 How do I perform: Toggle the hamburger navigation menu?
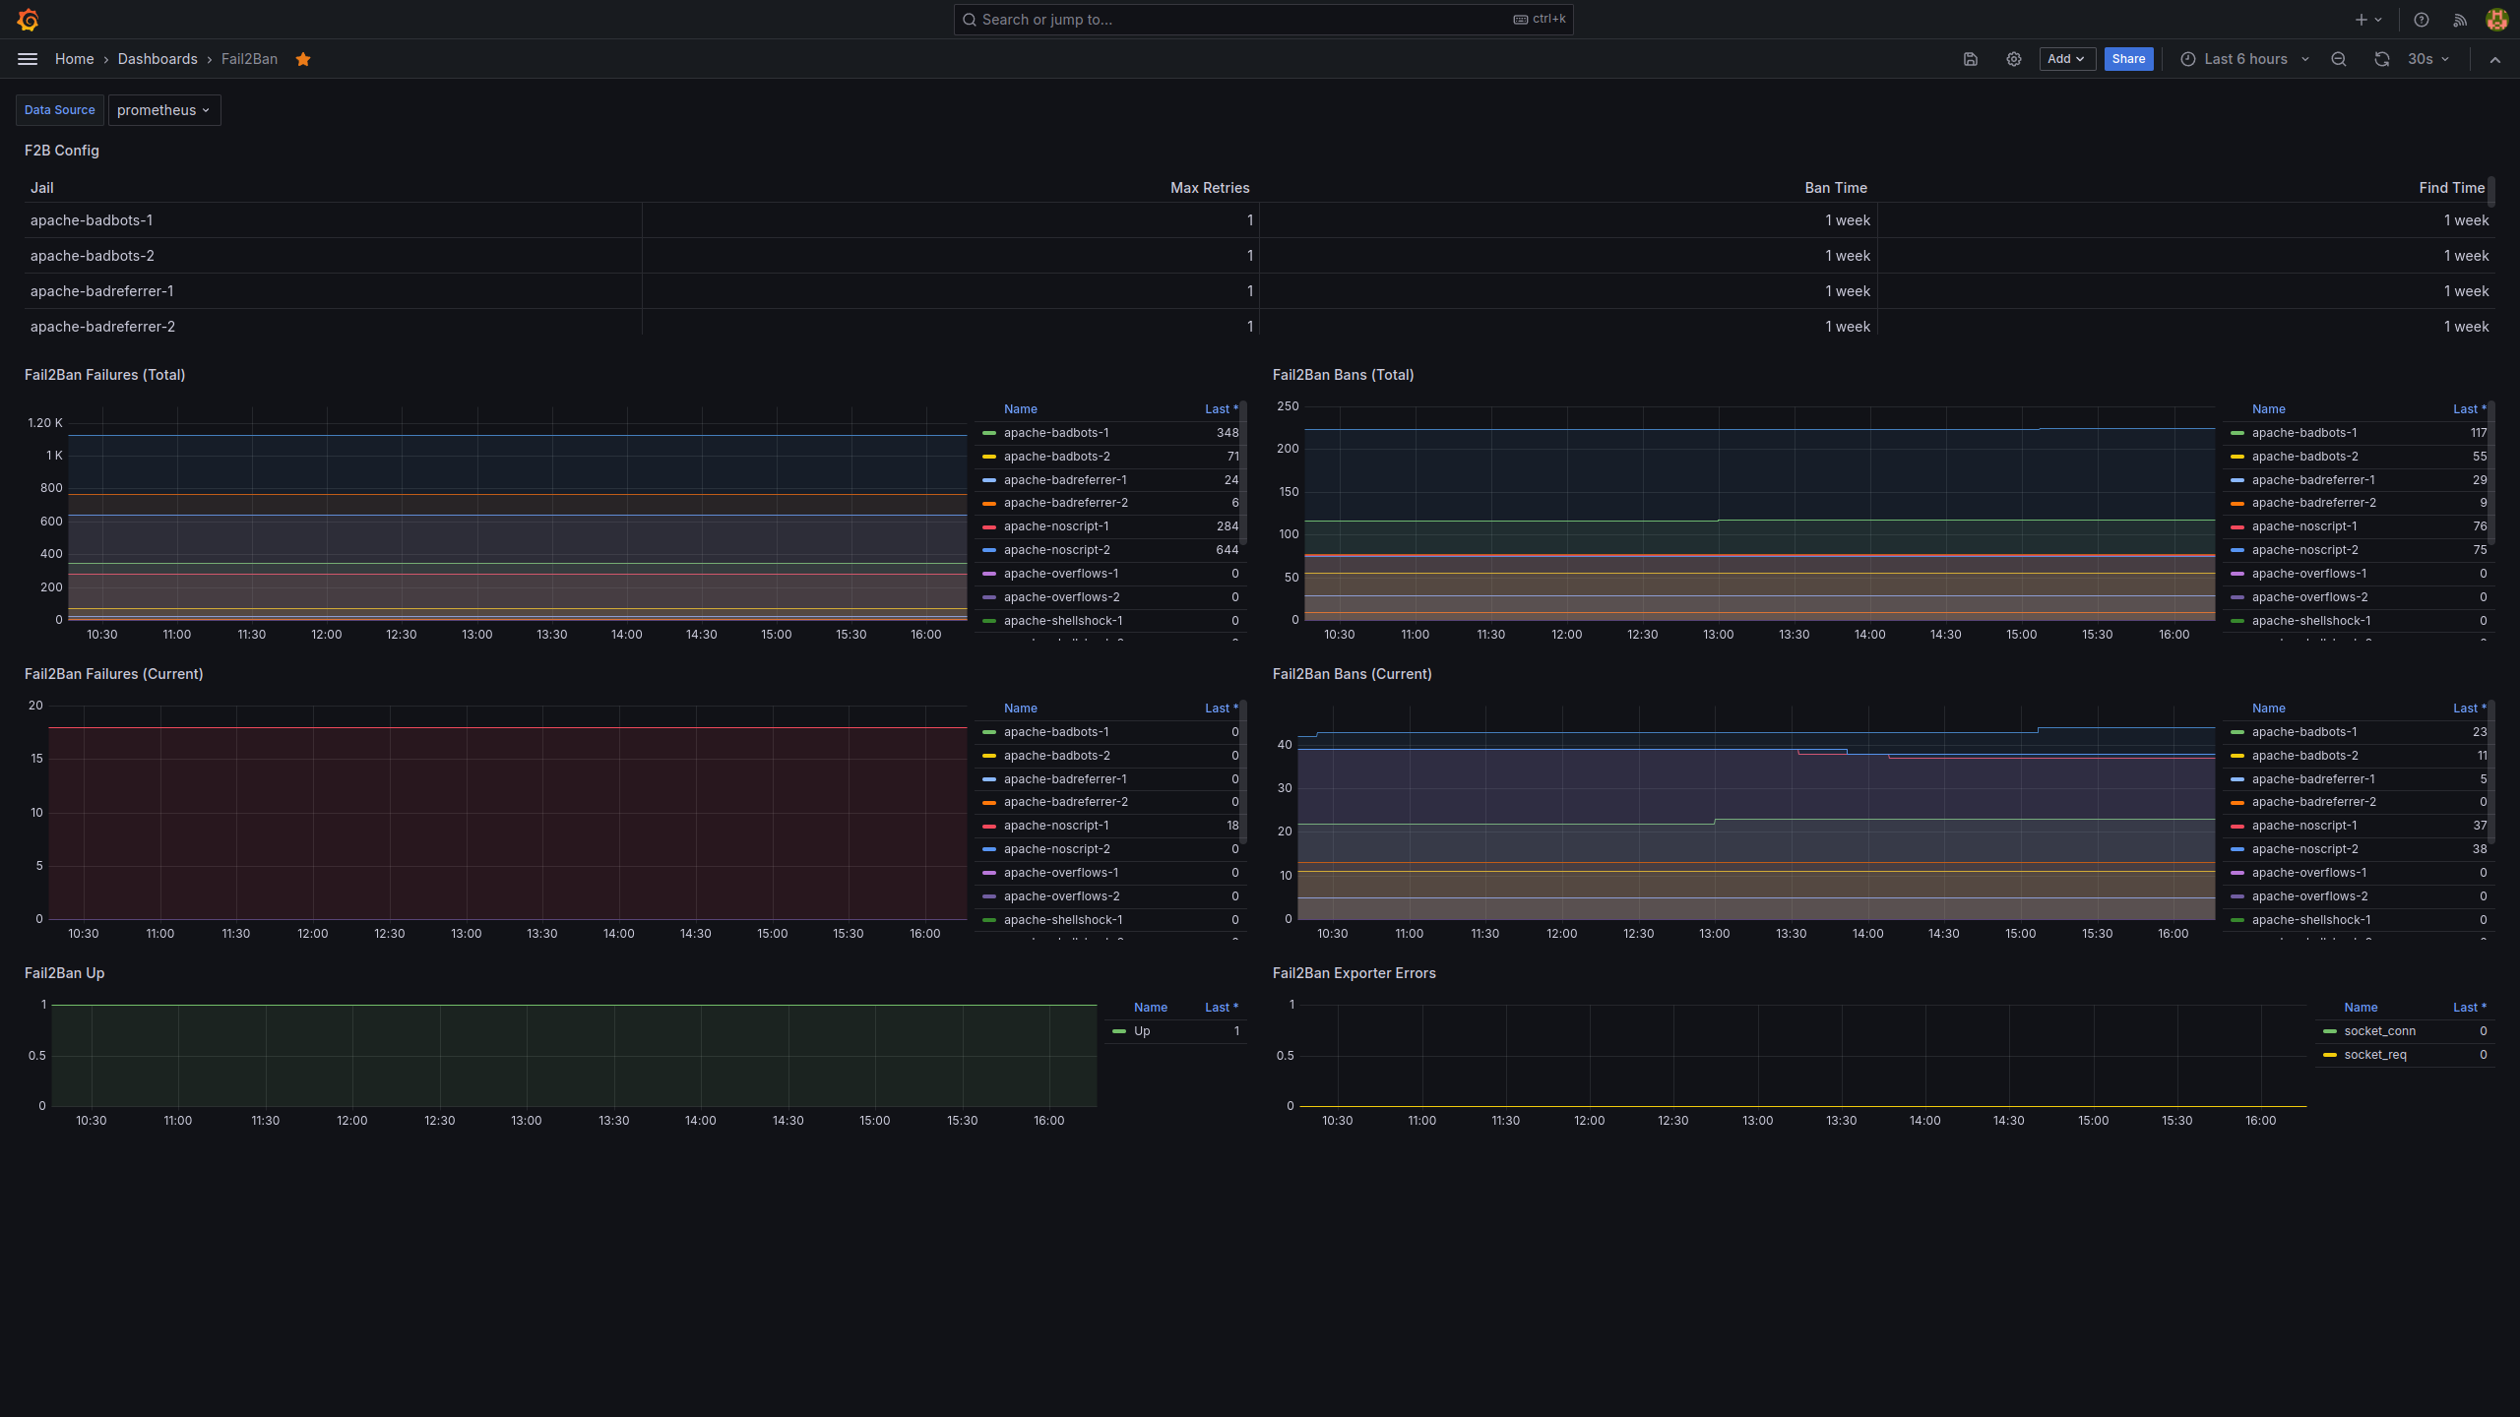[x=28, y=59]
